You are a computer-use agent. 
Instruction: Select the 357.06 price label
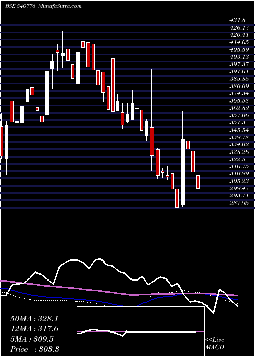(x=239, y=115)
